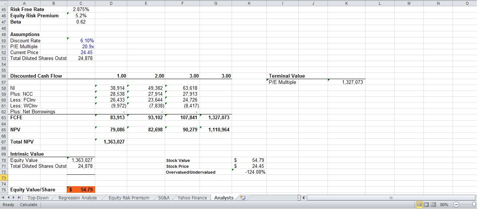Select P/E Multiple value 20.9x
The image size is (478, 209).
tap(81, 46)
